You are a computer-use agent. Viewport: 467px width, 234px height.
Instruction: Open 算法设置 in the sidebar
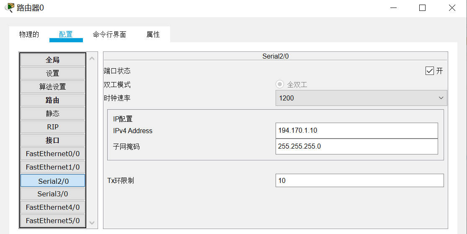pos(53,87)
